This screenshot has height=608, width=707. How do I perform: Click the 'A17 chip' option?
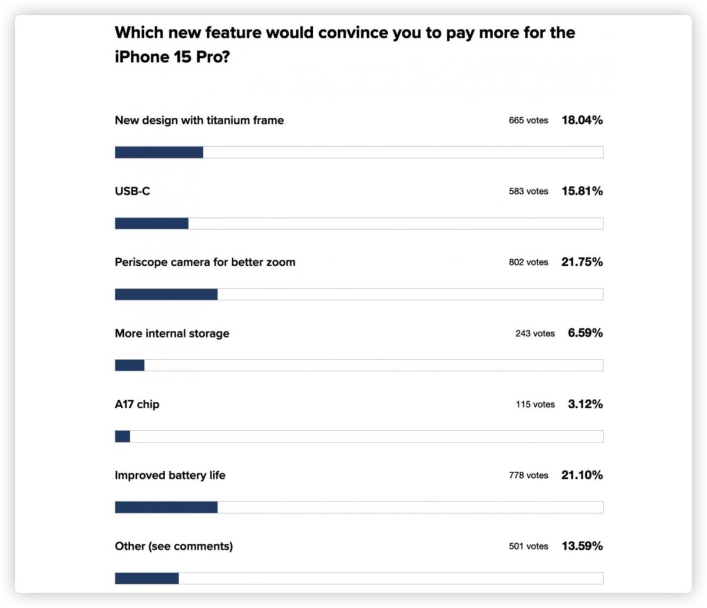pyautogui.click(x=137, y=405)
